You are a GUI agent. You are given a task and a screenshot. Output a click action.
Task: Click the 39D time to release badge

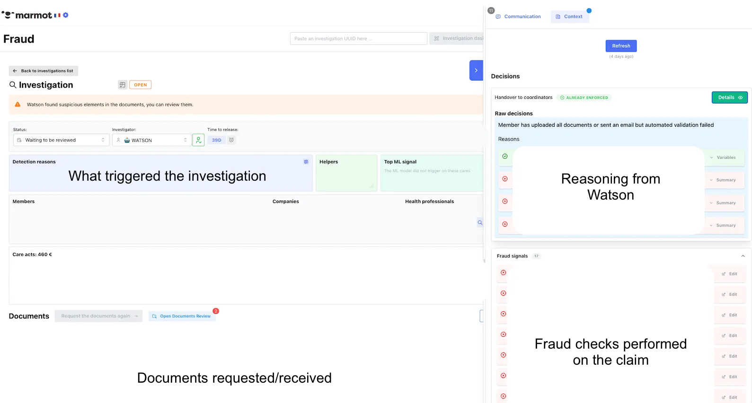point(217,140)
